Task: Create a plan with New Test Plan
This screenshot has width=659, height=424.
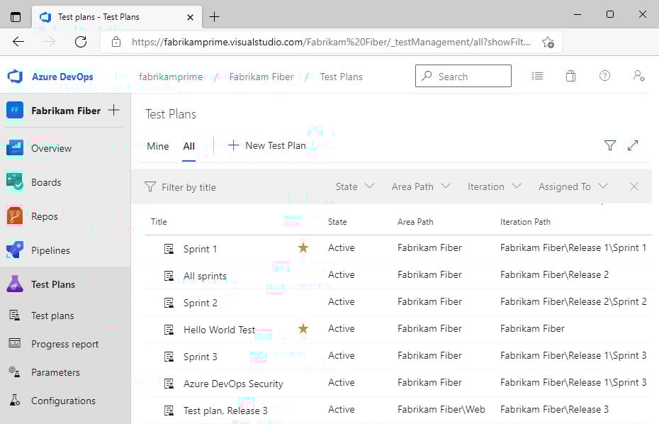Action: [269, 145]
